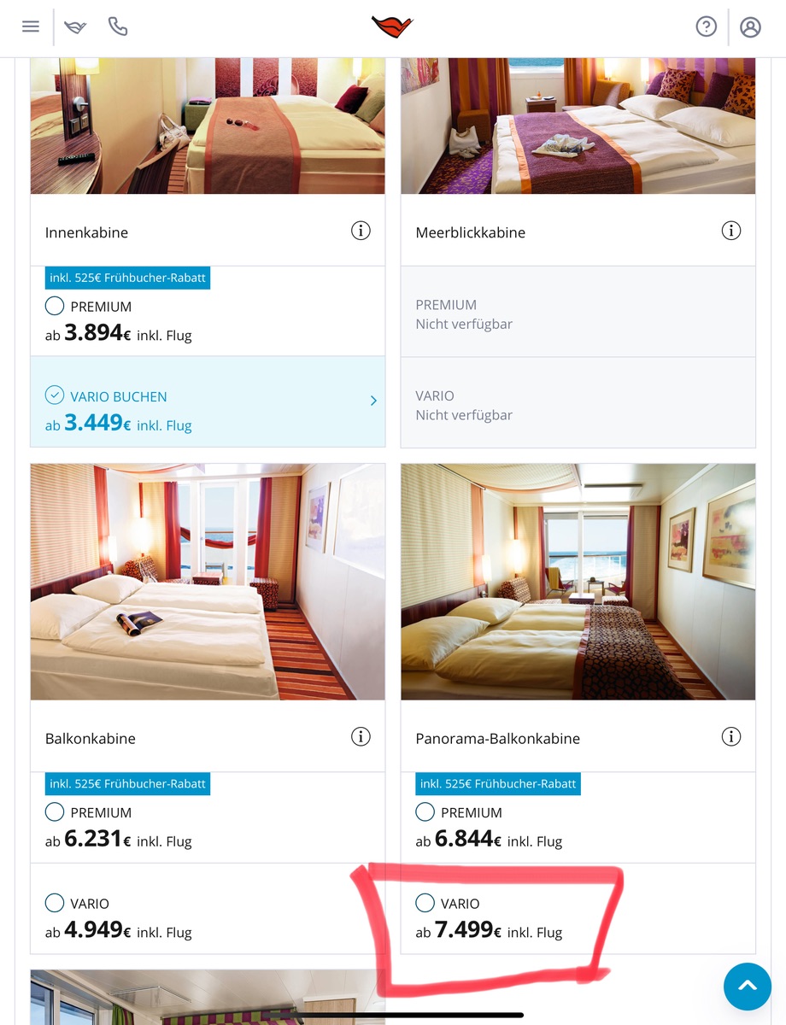786x1025 pixels.
Task: Tap the ship icon in header
Action: (x=75, y=27)
